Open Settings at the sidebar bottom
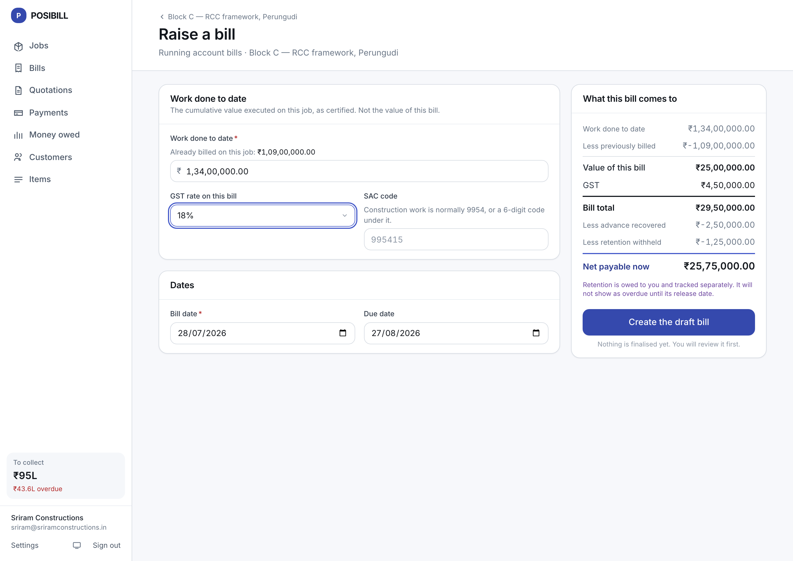 pyautogui.click(x=25, y=545)
